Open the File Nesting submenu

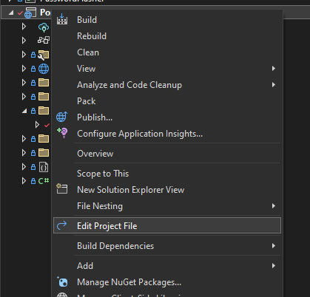pyautogui.click(x=167, y=206)
